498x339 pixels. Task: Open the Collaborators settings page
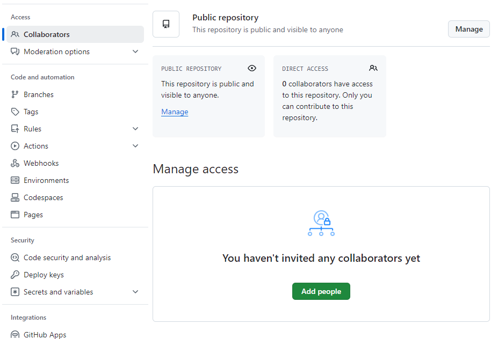[75, 34]
